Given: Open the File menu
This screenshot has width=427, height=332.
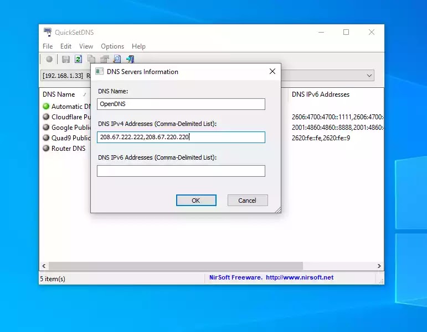Looking at the screenshot, I should pyautogui.click(x=48, y=46).
